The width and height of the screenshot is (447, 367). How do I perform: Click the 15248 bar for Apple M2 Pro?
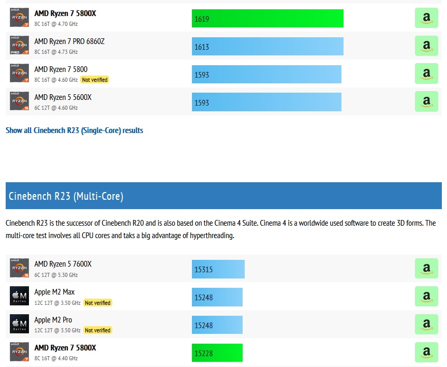217,325
